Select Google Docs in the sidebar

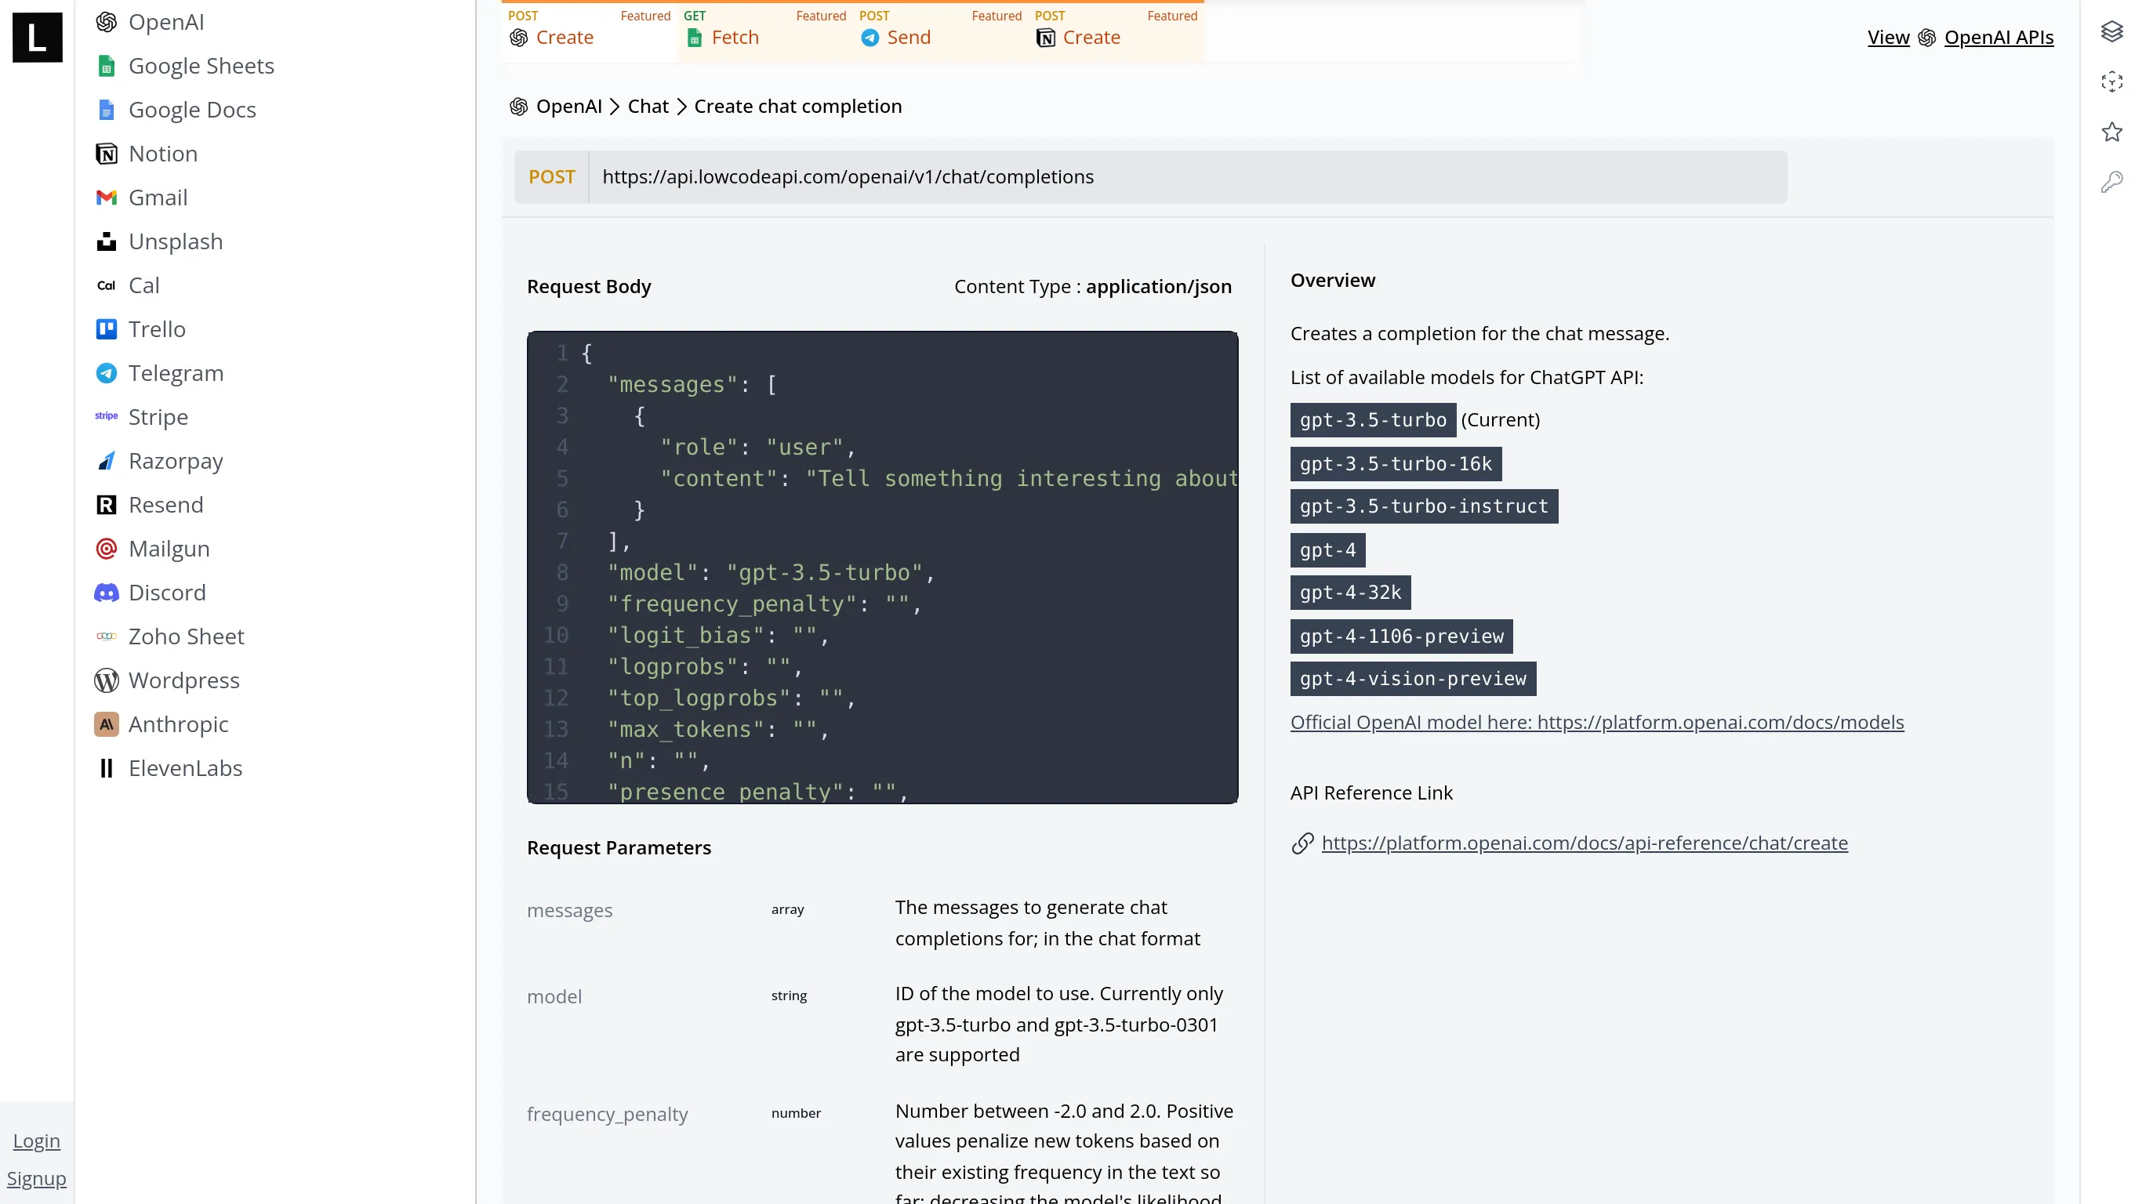pos(176,110)
